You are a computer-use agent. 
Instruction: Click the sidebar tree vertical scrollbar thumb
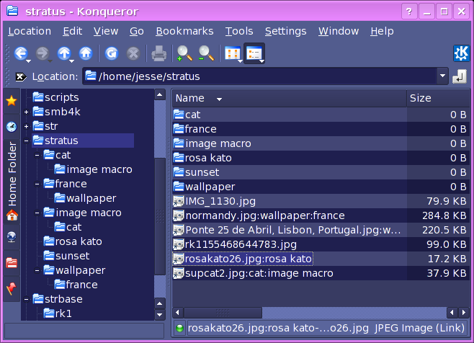click(160, 216)
